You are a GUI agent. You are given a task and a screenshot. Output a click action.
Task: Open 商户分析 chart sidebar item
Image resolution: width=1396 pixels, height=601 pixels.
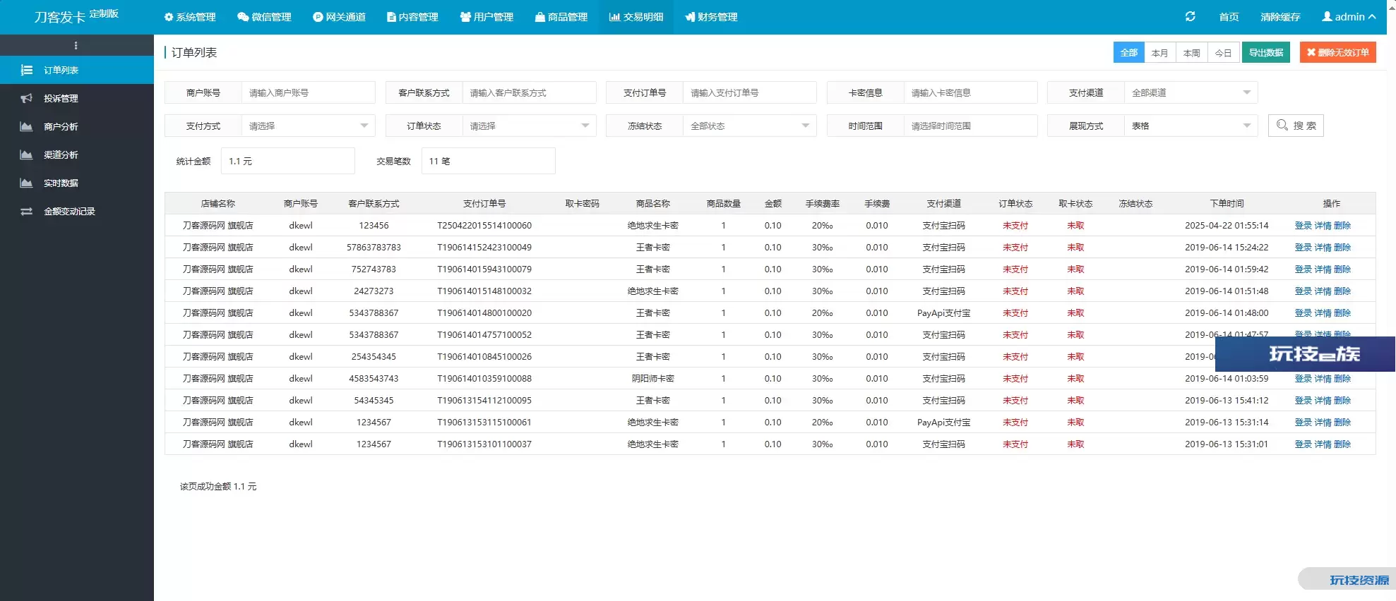tap(61, 127)
